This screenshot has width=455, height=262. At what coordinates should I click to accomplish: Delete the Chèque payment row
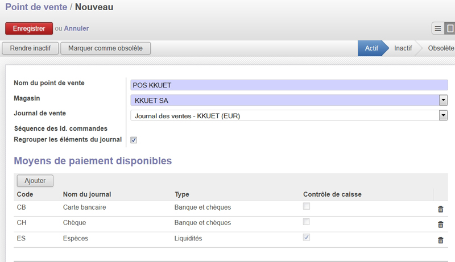coord(440,224)
